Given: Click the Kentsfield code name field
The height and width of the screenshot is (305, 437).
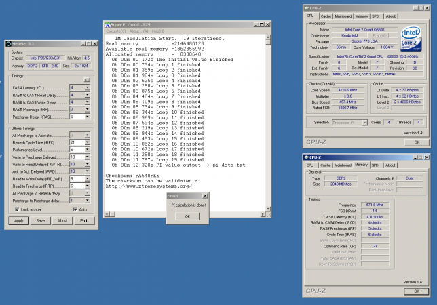Looking at the screenshot, I should (349, 35).
